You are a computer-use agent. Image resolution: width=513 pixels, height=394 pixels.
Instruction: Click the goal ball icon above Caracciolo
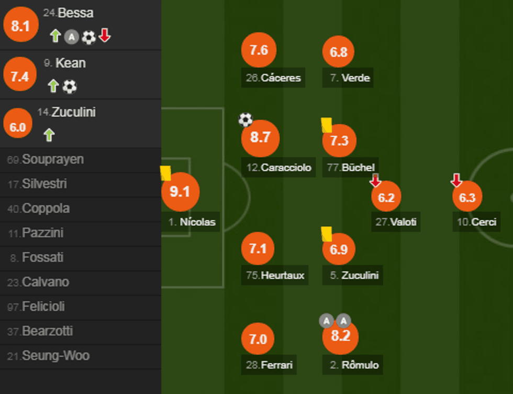[246, 120]
